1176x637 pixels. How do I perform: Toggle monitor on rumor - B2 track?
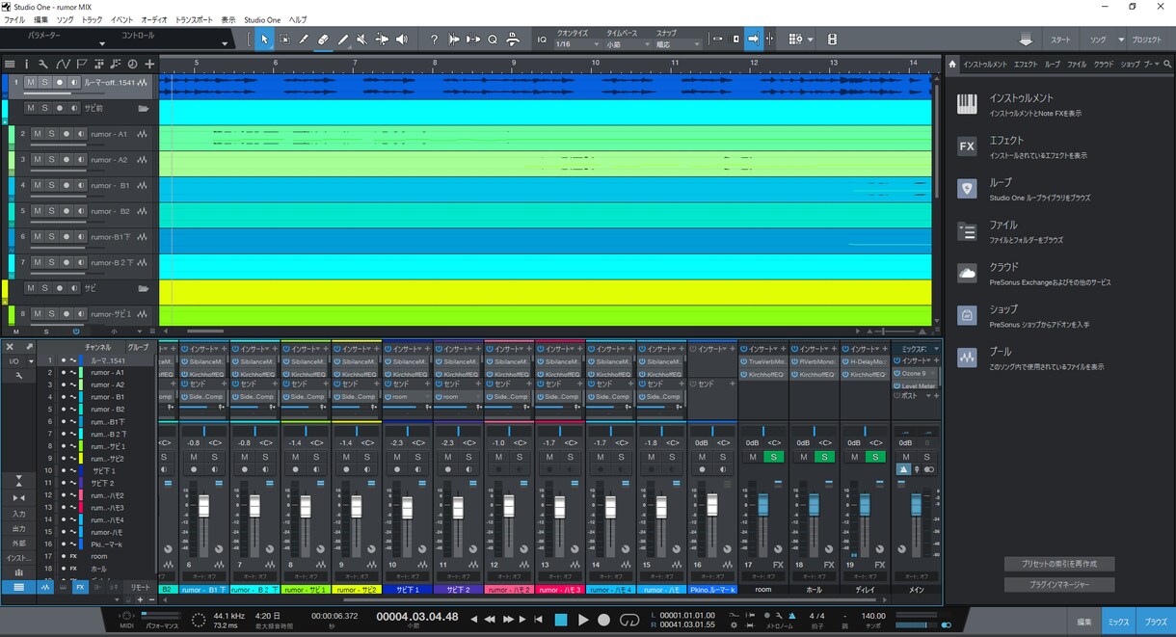[79, 210]
